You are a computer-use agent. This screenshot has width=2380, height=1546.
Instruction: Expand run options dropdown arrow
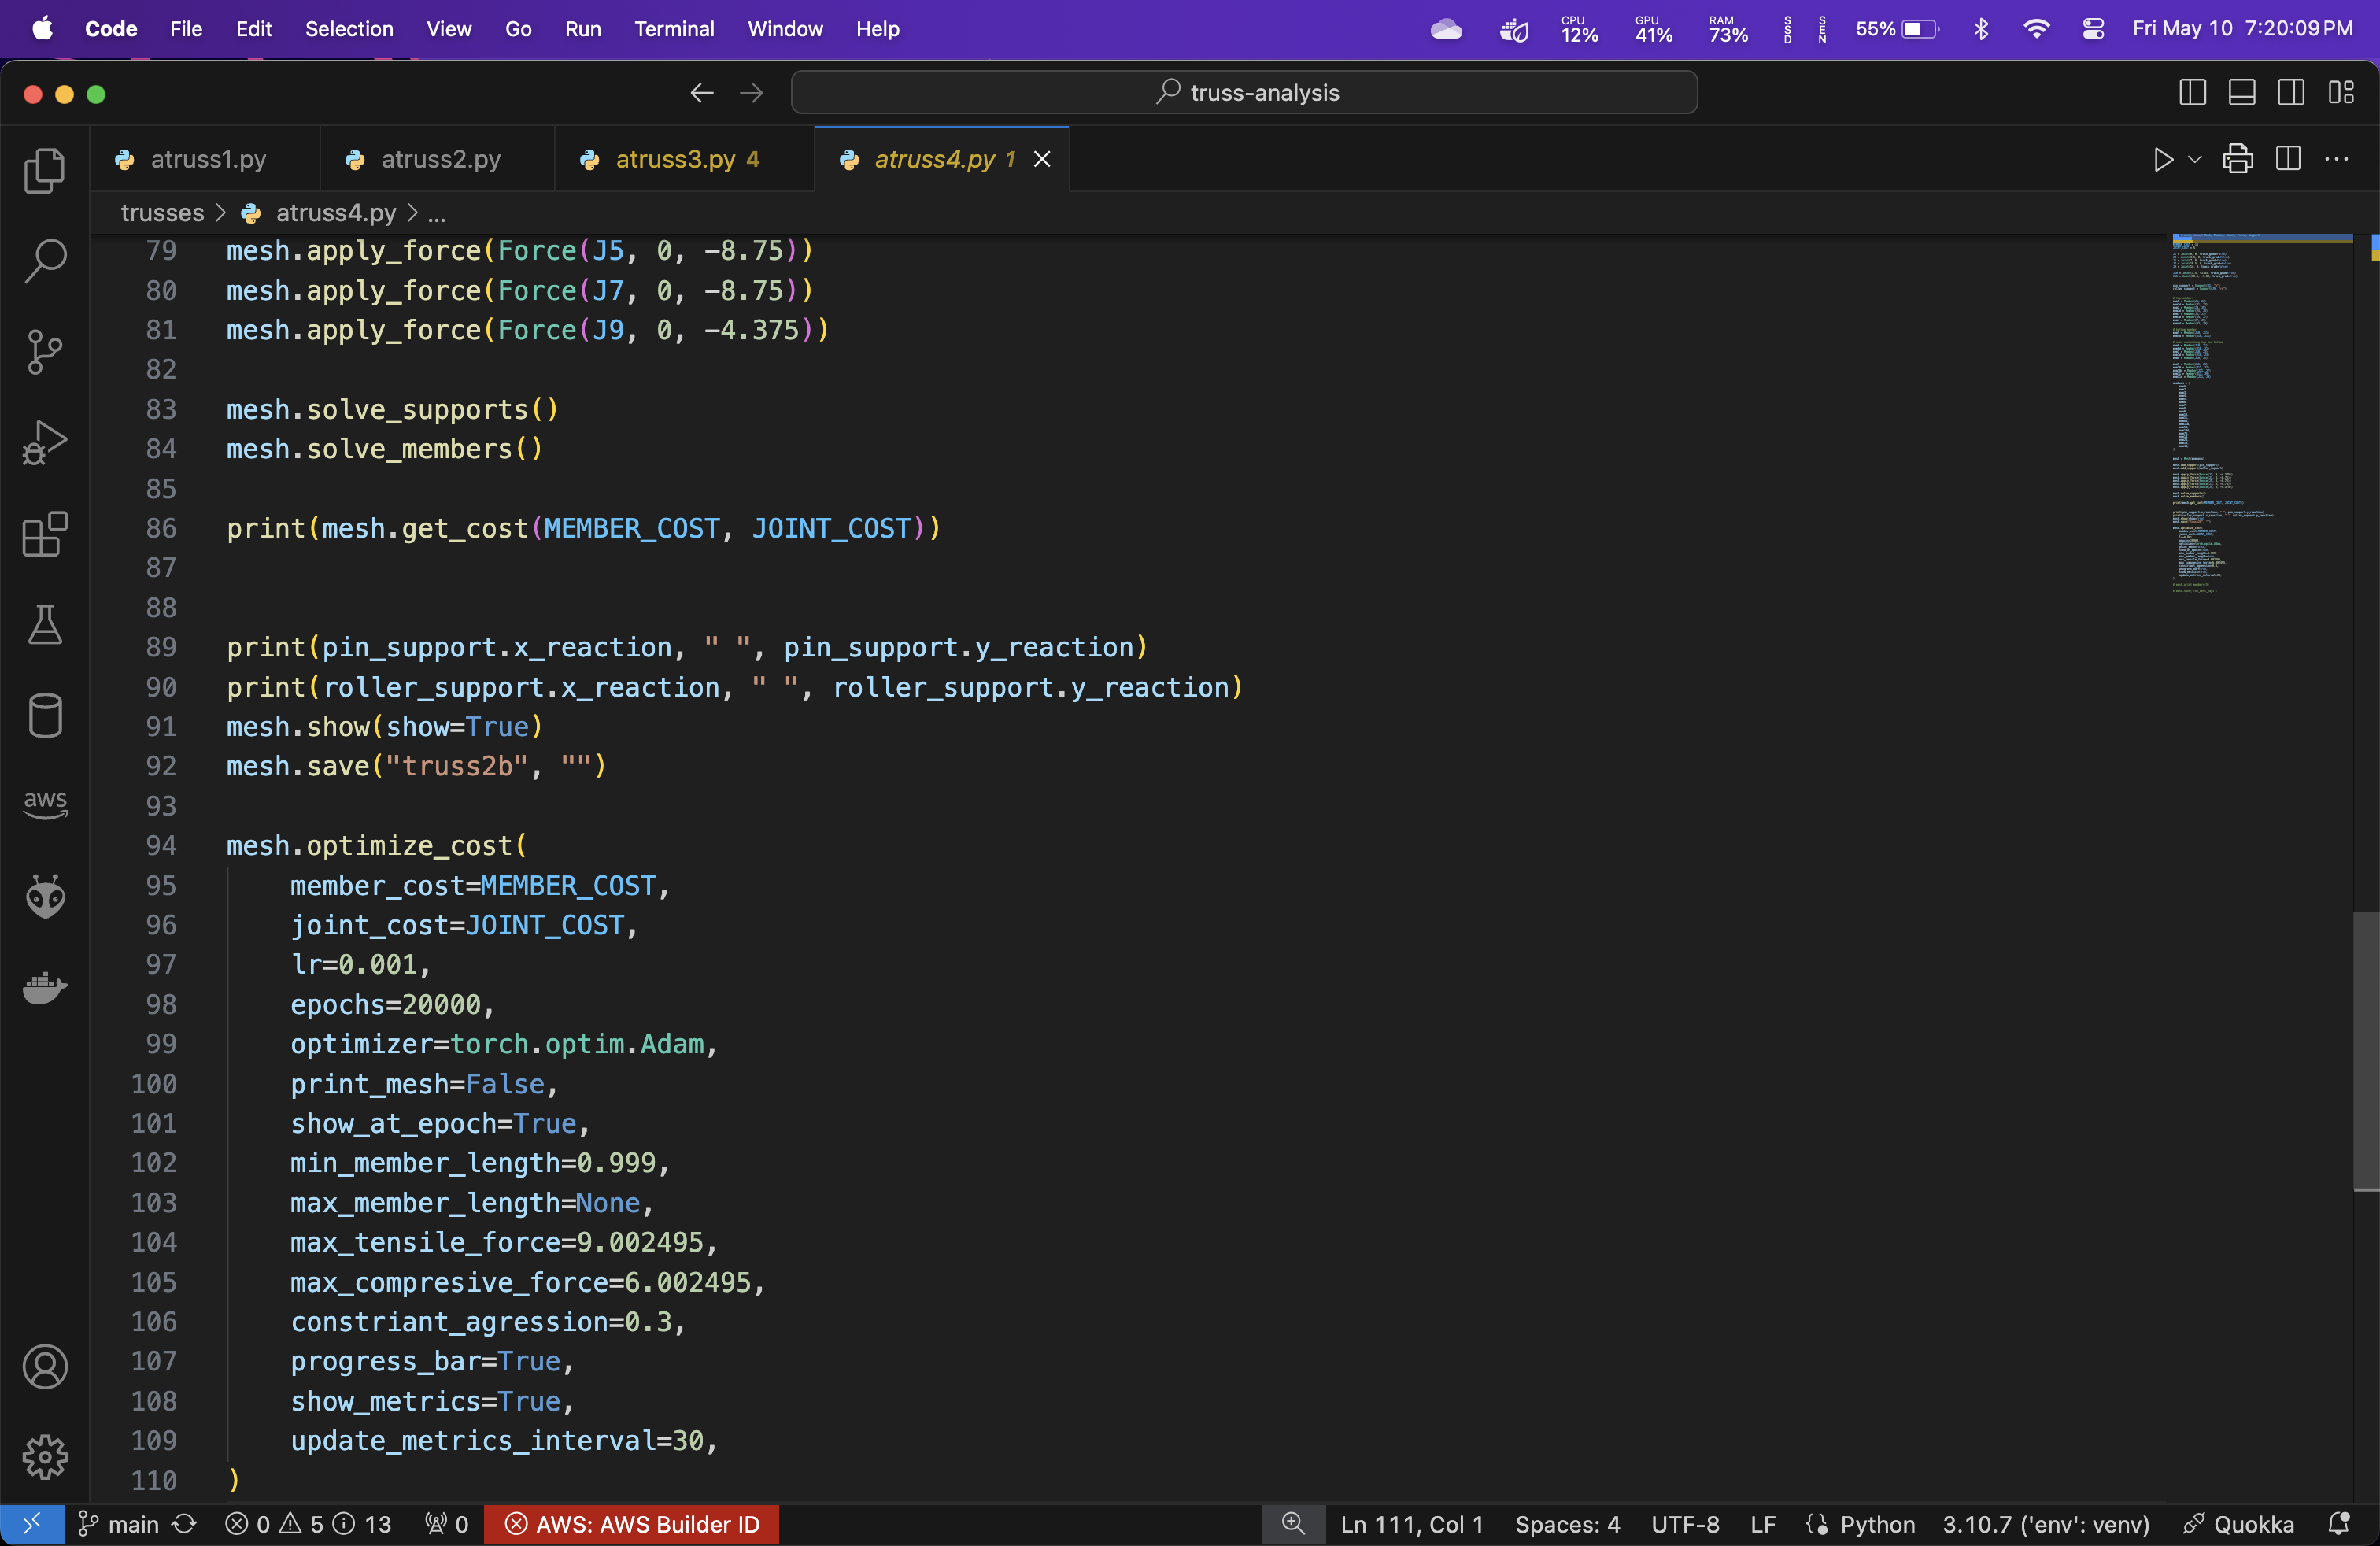(x=2195, y=160)
